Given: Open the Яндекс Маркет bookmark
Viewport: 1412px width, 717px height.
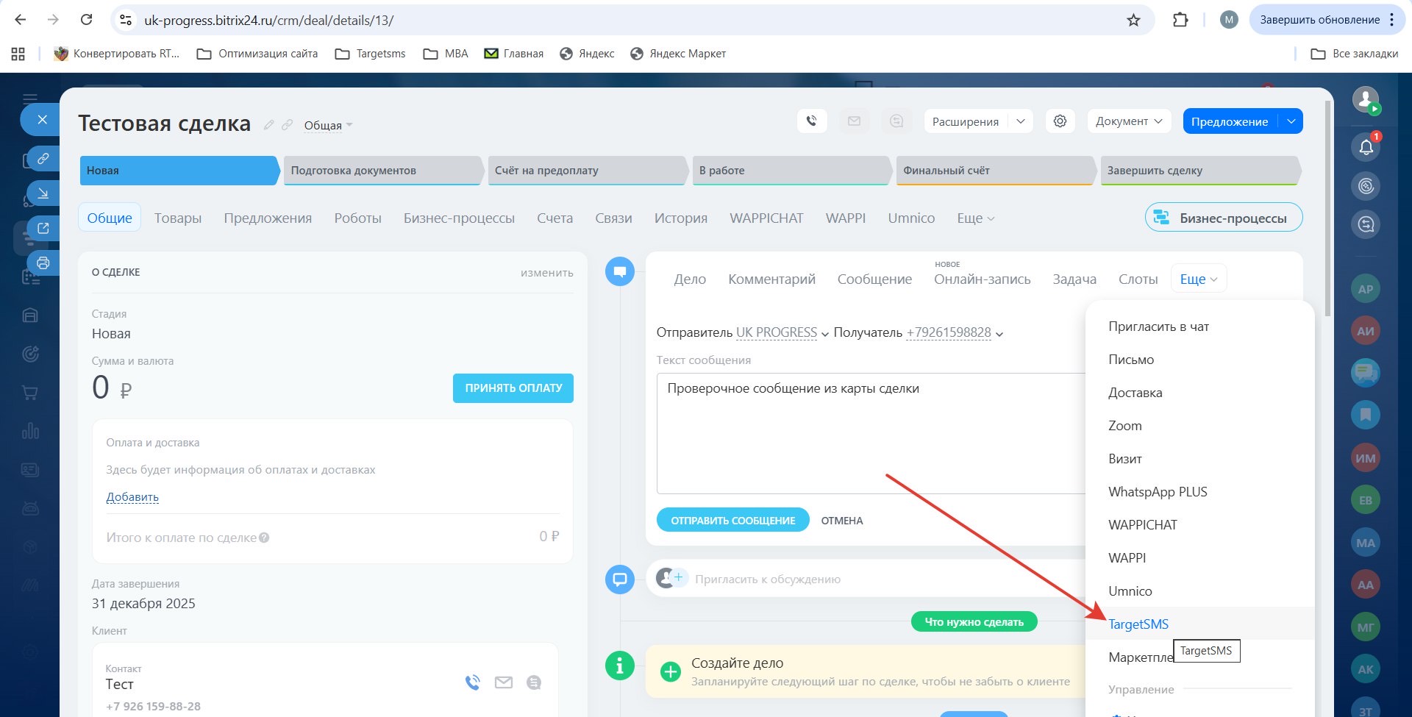Looking at the screenshot, I should pyautogui.click(x=678, y=54).
